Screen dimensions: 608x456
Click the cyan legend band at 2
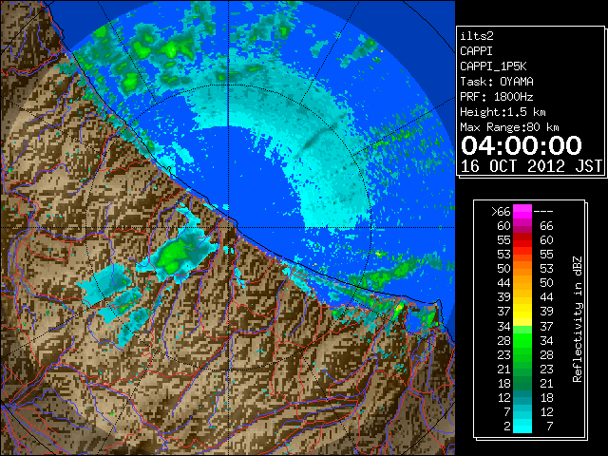pyautogui.click(x=522, y=426)
